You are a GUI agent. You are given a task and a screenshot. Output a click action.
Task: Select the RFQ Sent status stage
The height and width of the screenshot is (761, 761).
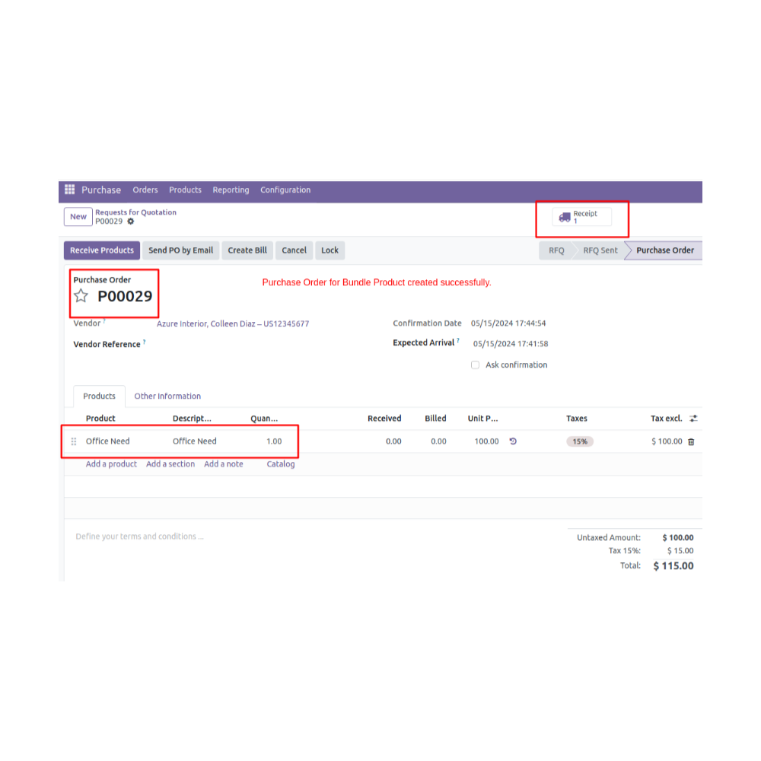coord(600,250)
